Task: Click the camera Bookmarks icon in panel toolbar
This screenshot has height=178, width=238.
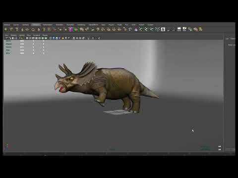Action: click(13, 38)
